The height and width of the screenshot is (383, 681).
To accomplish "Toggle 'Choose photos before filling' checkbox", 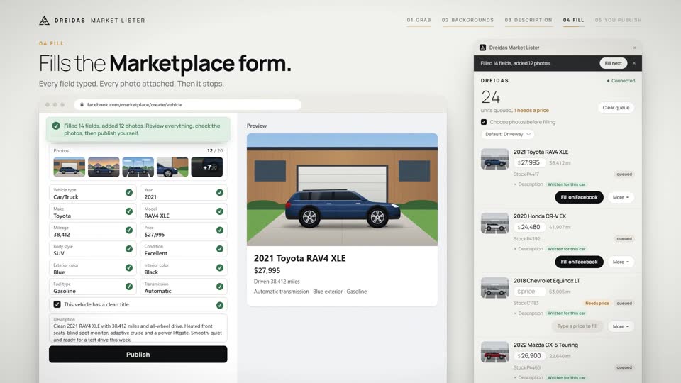I will [x=484, y=122].
